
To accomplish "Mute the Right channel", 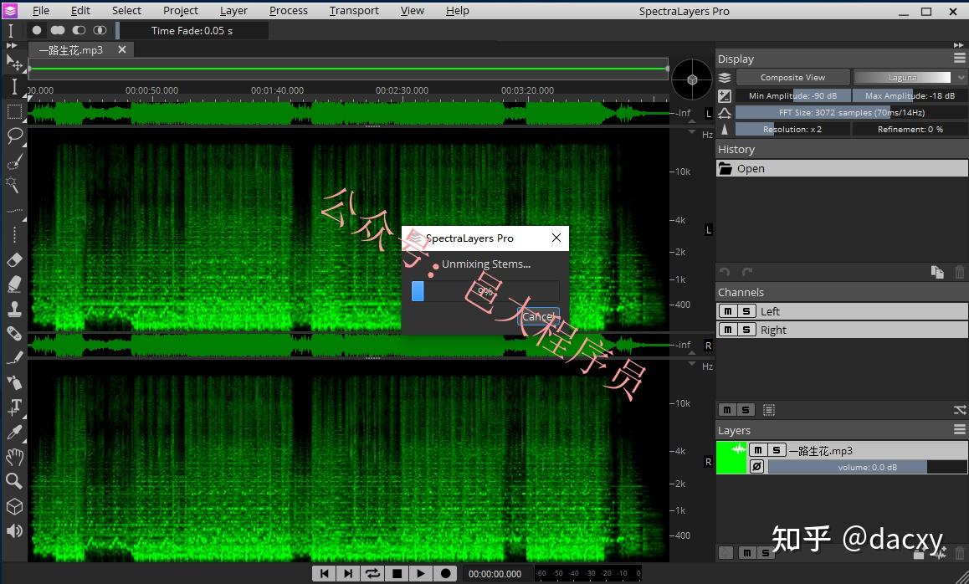I will coord(728,330).
